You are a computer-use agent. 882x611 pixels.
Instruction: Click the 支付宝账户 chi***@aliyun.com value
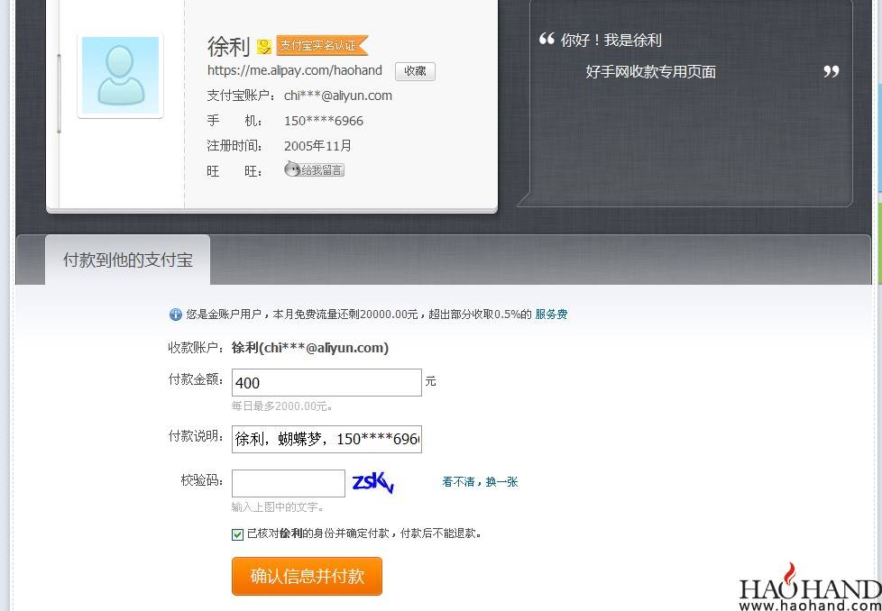(338, 96)
